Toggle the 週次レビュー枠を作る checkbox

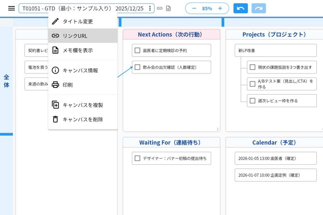point(252,101)
